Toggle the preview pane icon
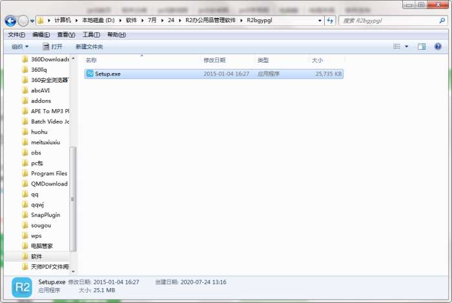 point(422,47)
